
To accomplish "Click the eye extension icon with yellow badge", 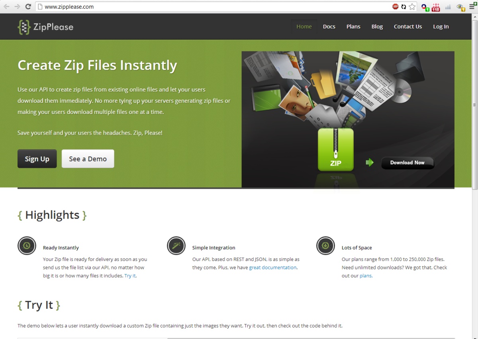I will 461,7.
